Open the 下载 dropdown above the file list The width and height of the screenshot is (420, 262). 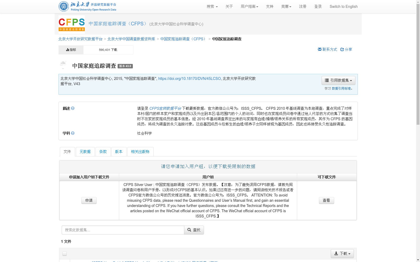click(x=342, y=254)
